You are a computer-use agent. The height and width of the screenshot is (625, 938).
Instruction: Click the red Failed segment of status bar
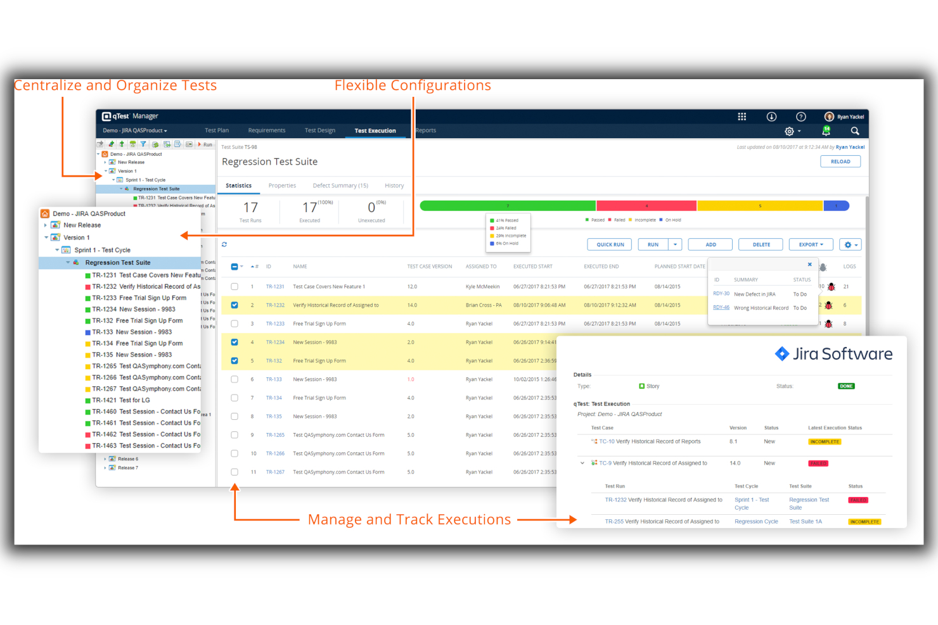coord(646,205)
